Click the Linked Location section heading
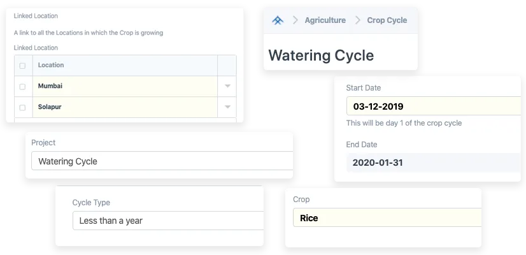 click(x=36, y=15)
